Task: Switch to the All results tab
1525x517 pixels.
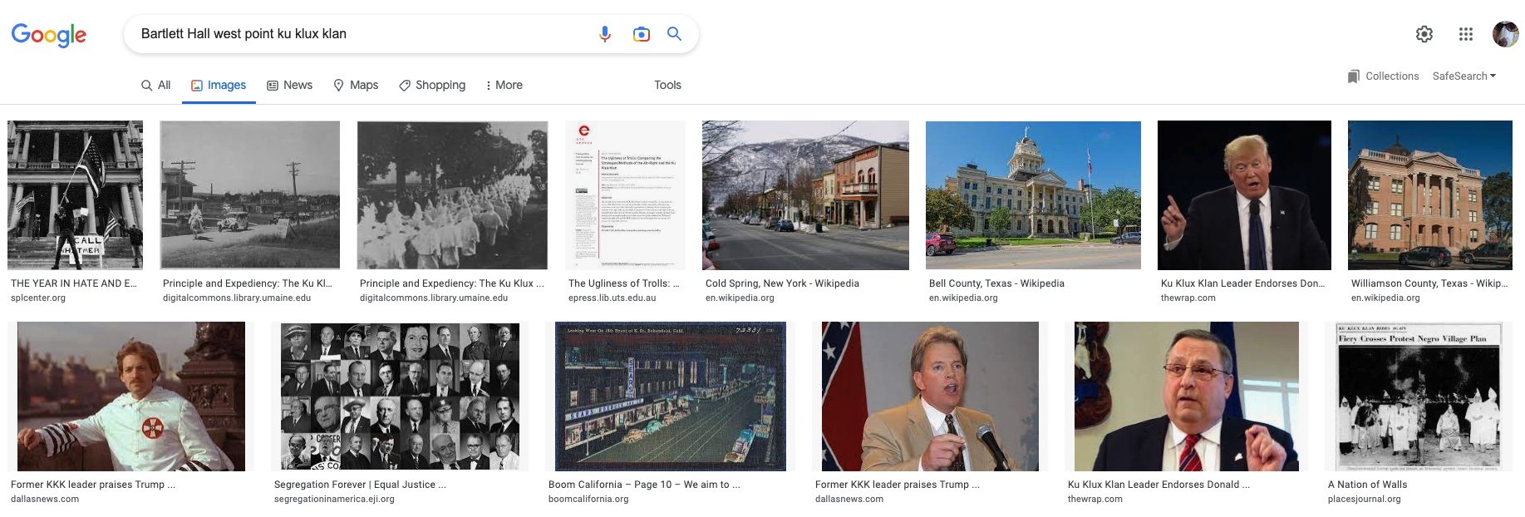Action: 155,85
